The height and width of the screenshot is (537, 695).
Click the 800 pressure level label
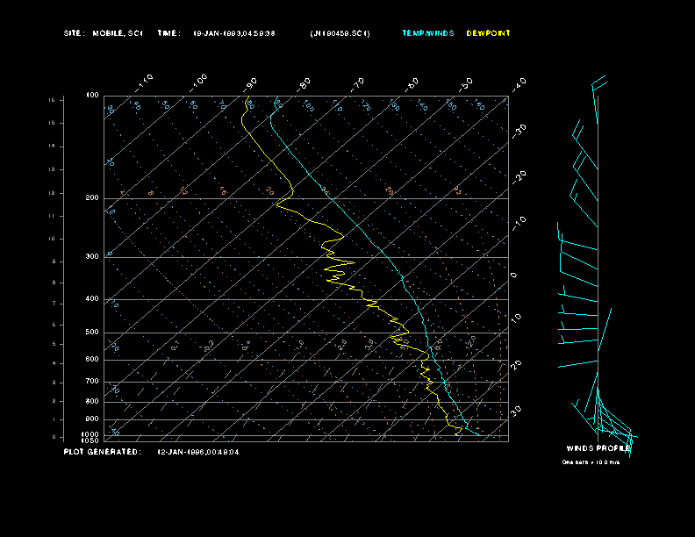[92, 401]
